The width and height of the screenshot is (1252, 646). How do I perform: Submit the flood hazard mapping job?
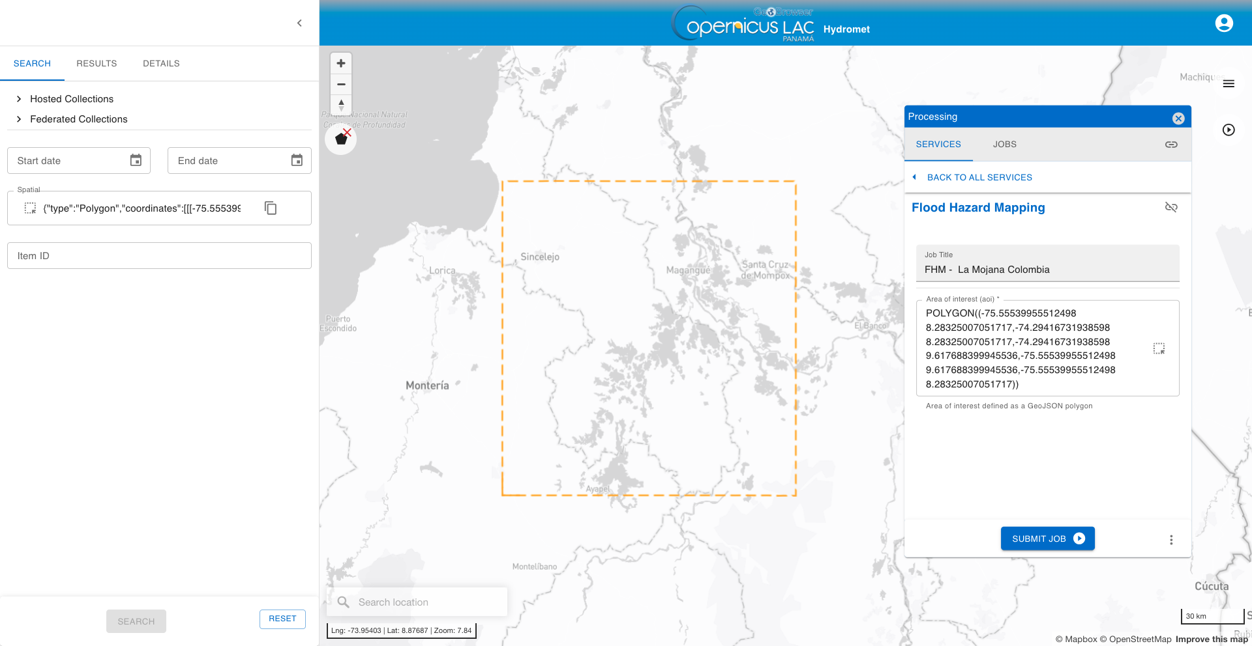click(1048, 539)
